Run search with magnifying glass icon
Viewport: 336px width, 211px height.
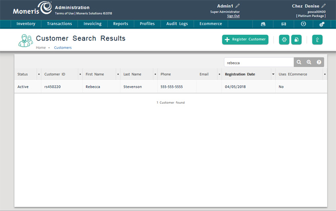(x=299, y=62)
